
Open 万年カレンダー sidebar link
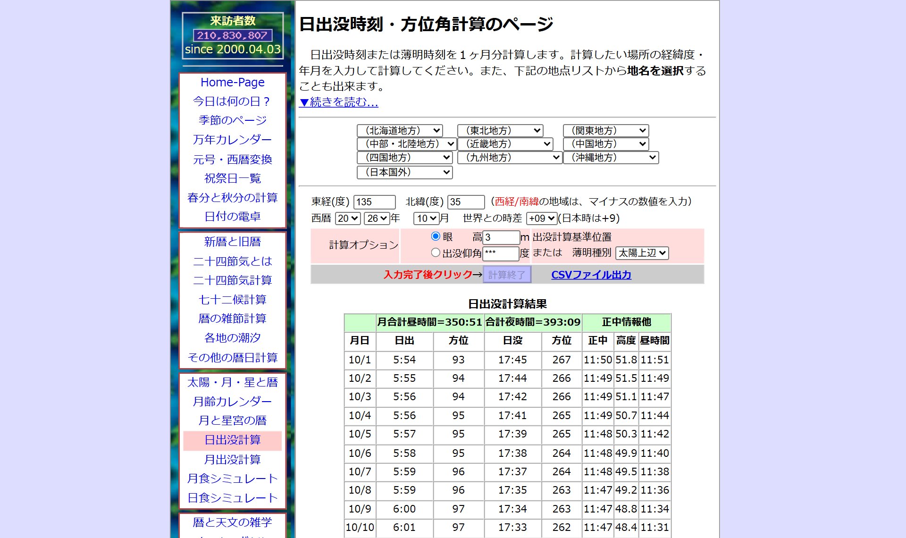[x=233, y=140]
